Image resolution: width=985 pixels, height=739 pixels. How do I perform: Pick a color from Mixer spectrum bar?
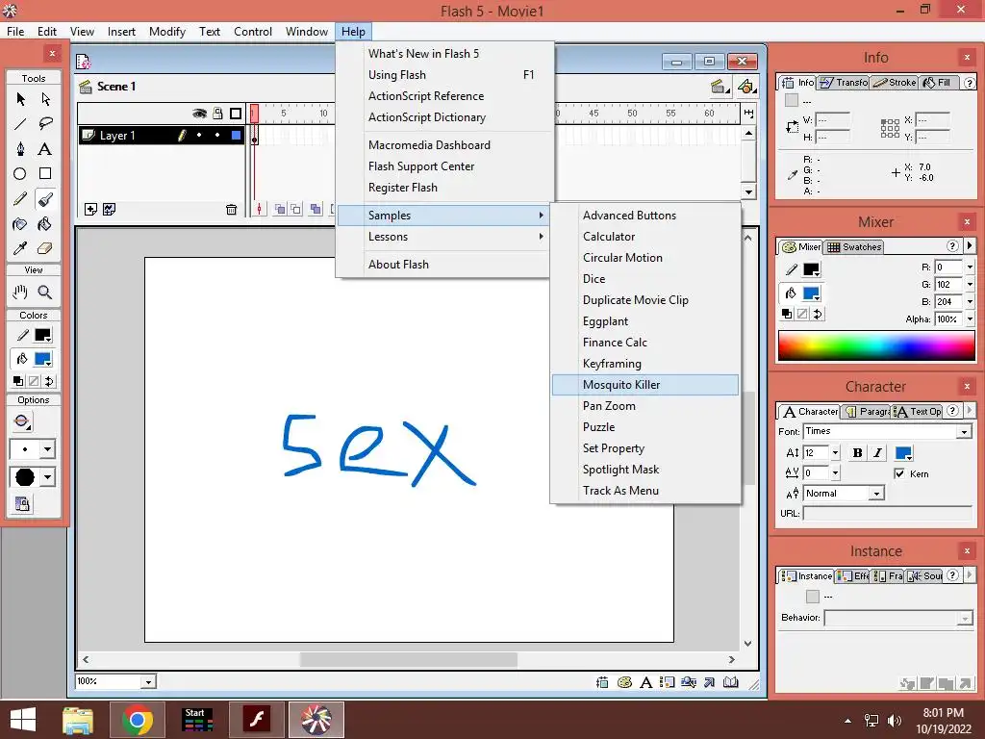pos(876,346)
